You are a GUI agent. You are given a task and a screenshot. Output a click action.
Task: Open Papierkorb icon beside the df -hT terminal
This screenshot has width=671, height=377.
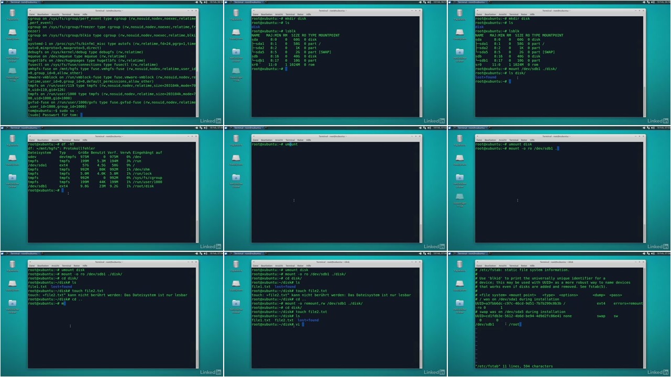tap(12, 140)
